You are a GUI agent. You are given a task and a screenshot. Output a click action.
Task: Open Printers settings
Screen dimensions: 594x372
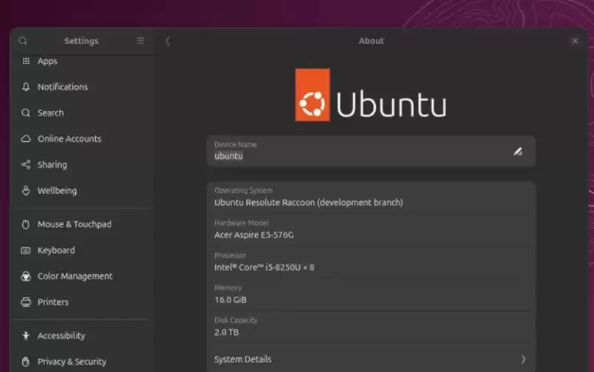(x=83, y=302)
